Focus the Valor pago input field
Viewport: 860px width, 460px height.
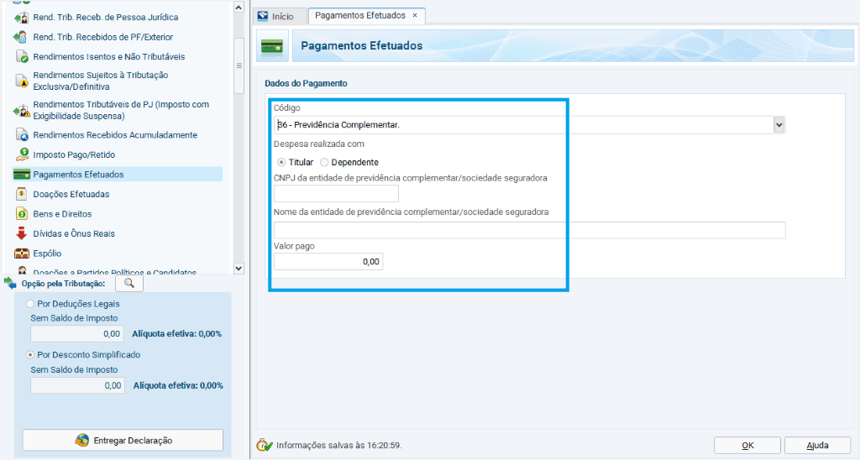click(328, 262)
